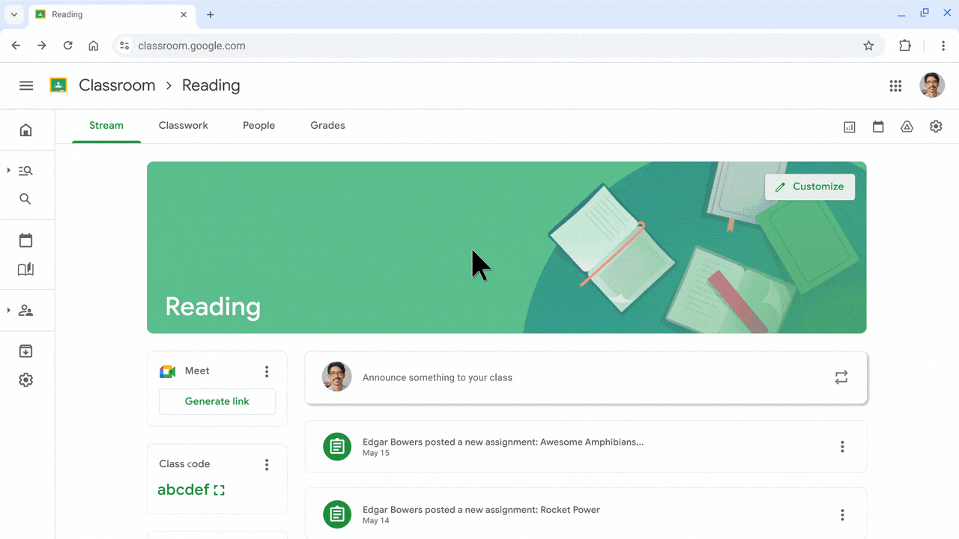This screenshot has width=959, height=539.
Task: Go to Home in the sidebar
Action: [25, 130]
